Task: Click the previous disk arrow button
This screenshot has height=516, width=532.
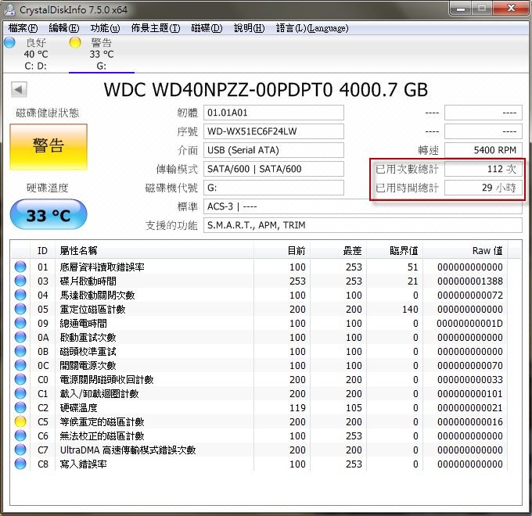Action: tap(19, 90)
